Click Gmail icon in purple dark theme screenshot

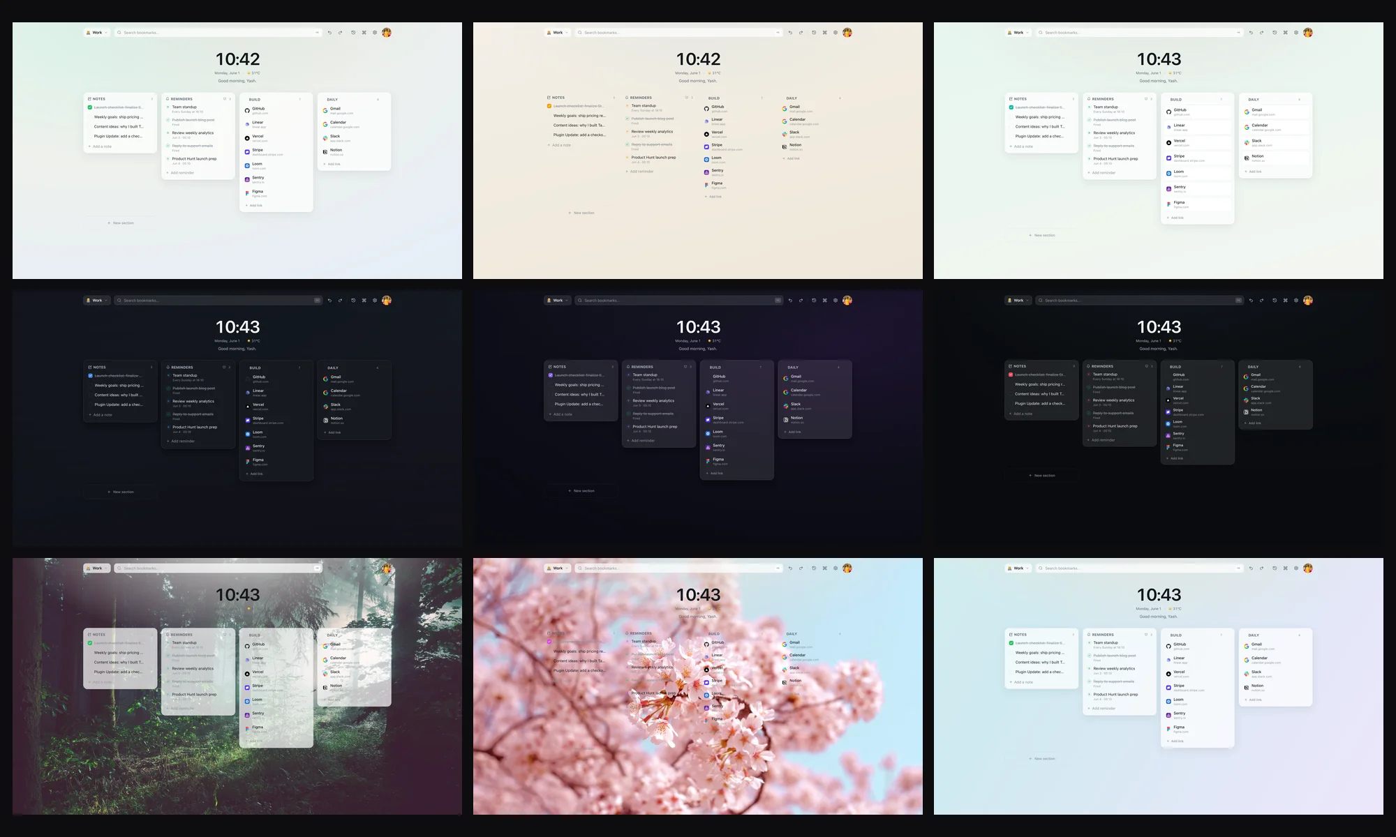(786, 378)
